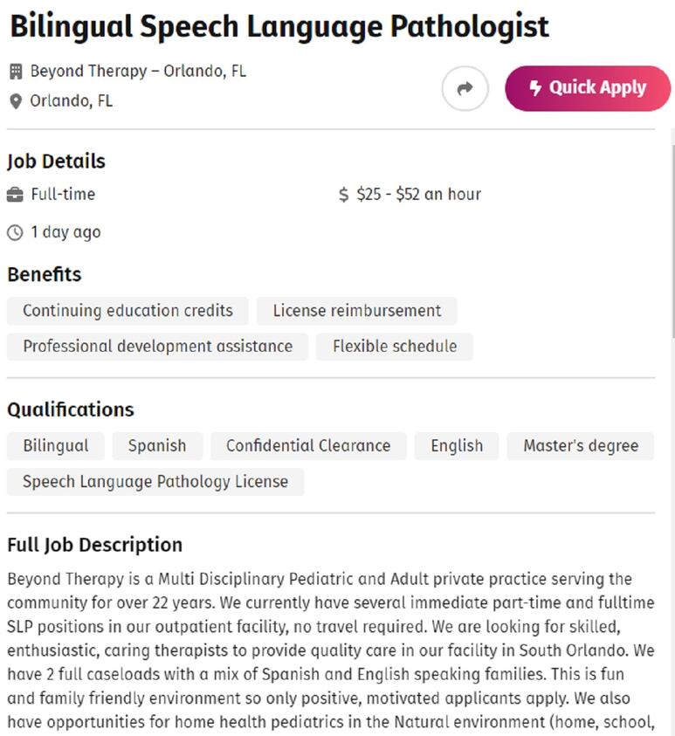Image resolution: width=675 pixels, height=736 pixels.
Task: Click the Confidential Clearance tag
Action: [308, 446]
